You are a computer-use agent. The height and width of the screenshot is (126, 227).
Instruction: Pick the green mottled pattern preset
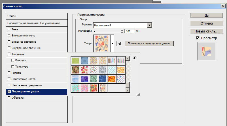click(94, 79)
